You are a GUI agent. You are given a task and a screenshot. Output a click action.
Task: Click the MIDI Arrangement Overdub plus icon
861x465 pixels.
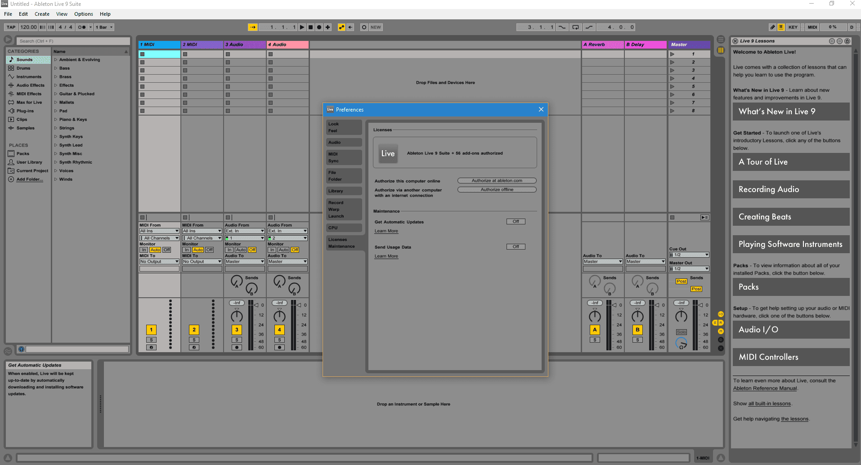327,27
